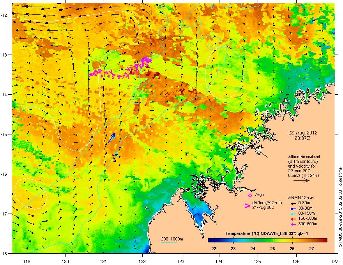This screenshot has width=343, height=265.
Task: Click the time text 20:37Z
Action: pyautogui.click(x=302, y=138)
